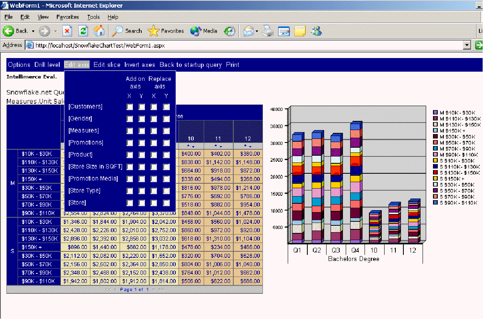
Task: Go to first page with << link
Action: (x=108, y=289)
